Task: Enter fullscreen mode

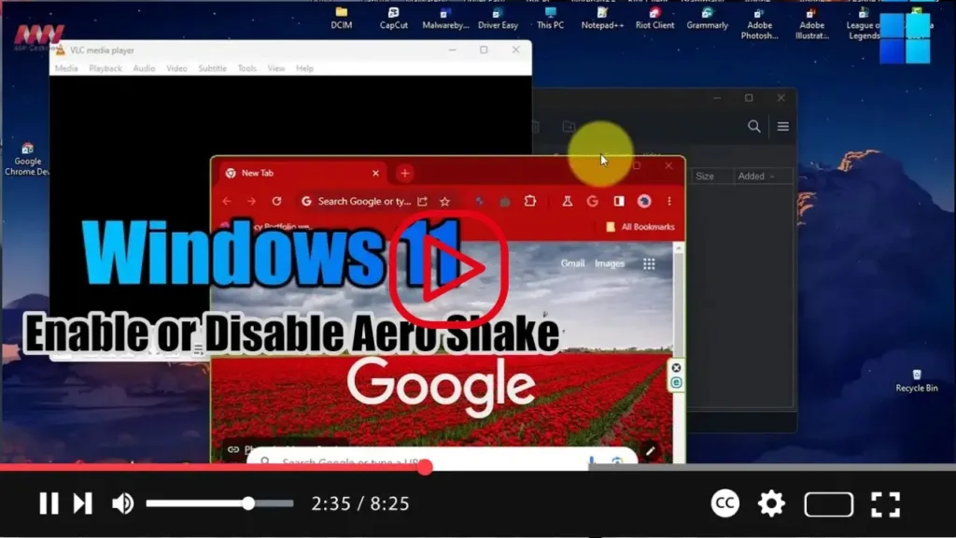Action: coord(885,503)
